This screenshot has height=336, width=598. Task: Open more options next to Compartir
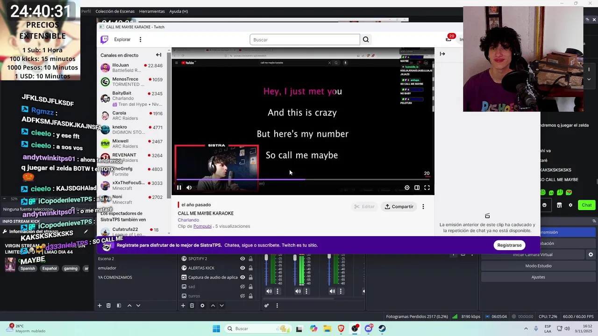(423, 207)
